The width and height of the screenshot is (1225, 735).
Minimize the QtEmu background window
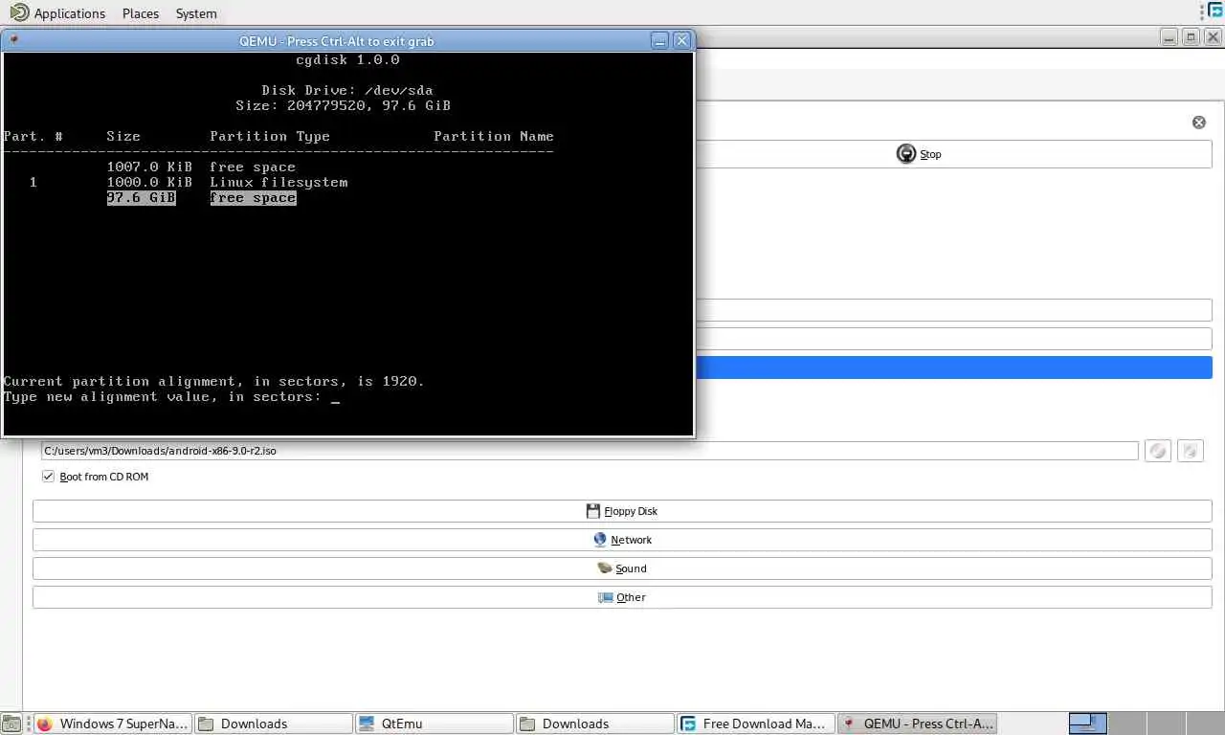[x=1169, y=37]
